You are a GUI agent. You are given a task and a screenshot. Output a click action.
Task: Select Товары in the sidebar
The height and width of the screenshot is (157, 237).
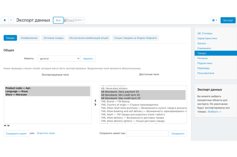216,53
